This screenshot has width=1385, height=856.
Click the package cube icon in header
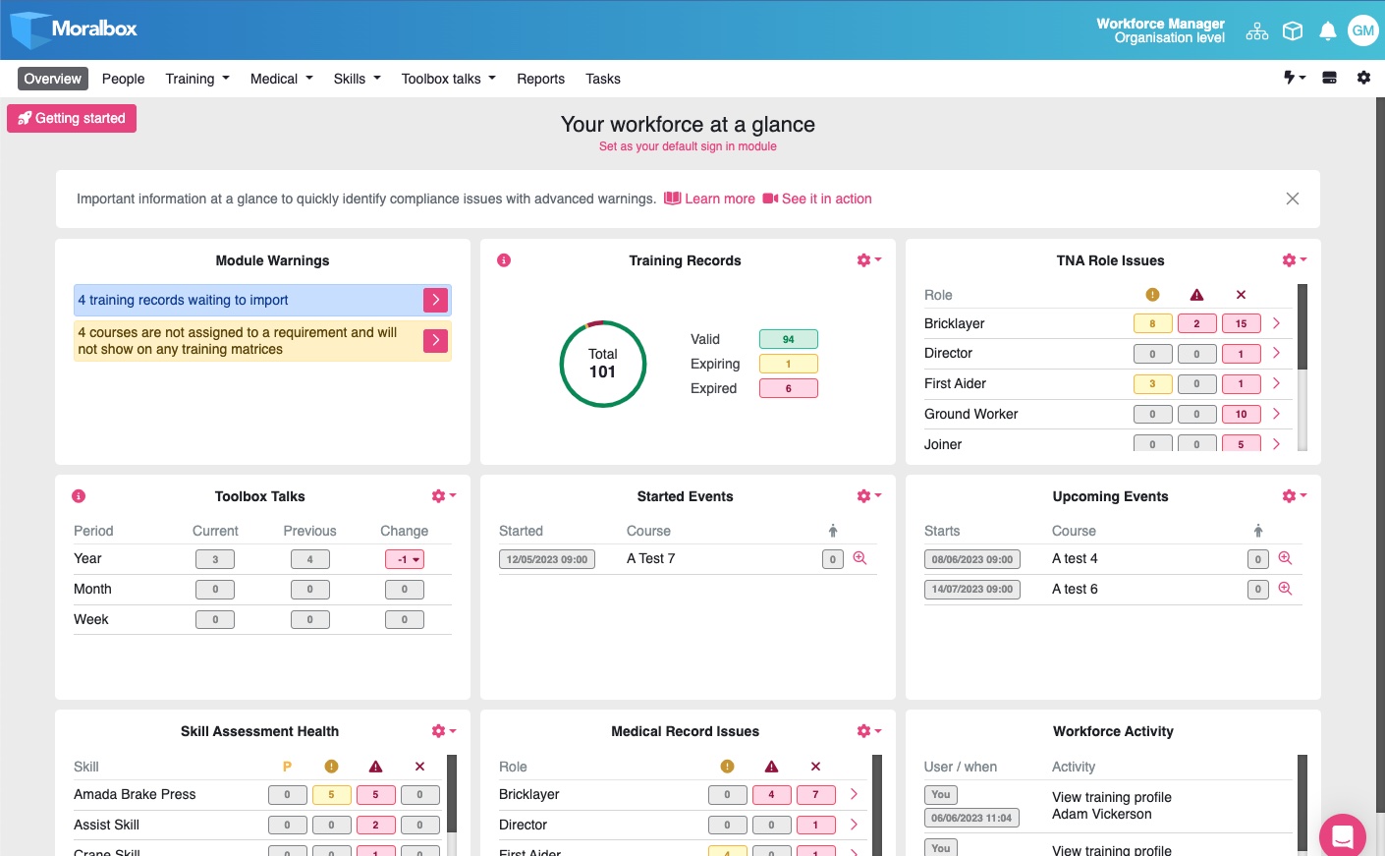pos(1292,29)
